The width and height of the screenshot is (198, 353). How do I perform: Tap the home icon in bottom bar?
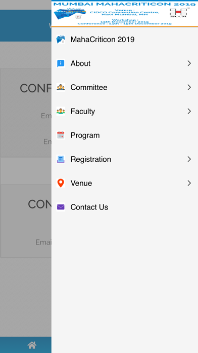point(32,345)
